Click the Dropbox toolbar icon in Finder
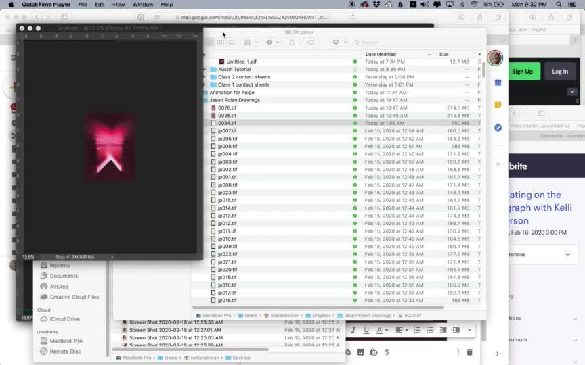The height and width of the screenshot is (365, 585). [x=338, y=42]
